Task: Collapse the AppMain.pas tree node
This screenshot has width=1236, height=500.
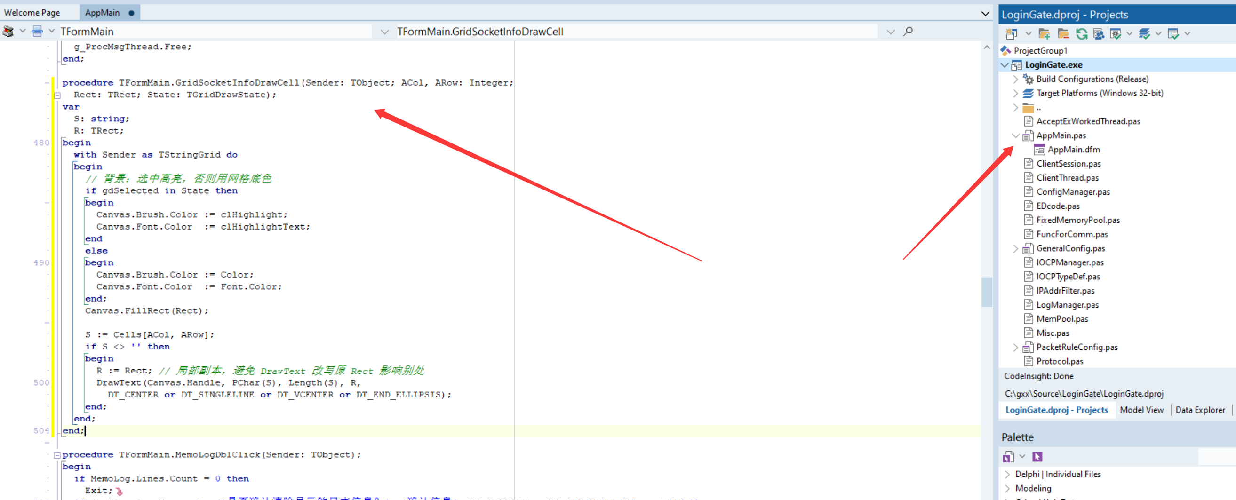Action: tap(1015, 136)
